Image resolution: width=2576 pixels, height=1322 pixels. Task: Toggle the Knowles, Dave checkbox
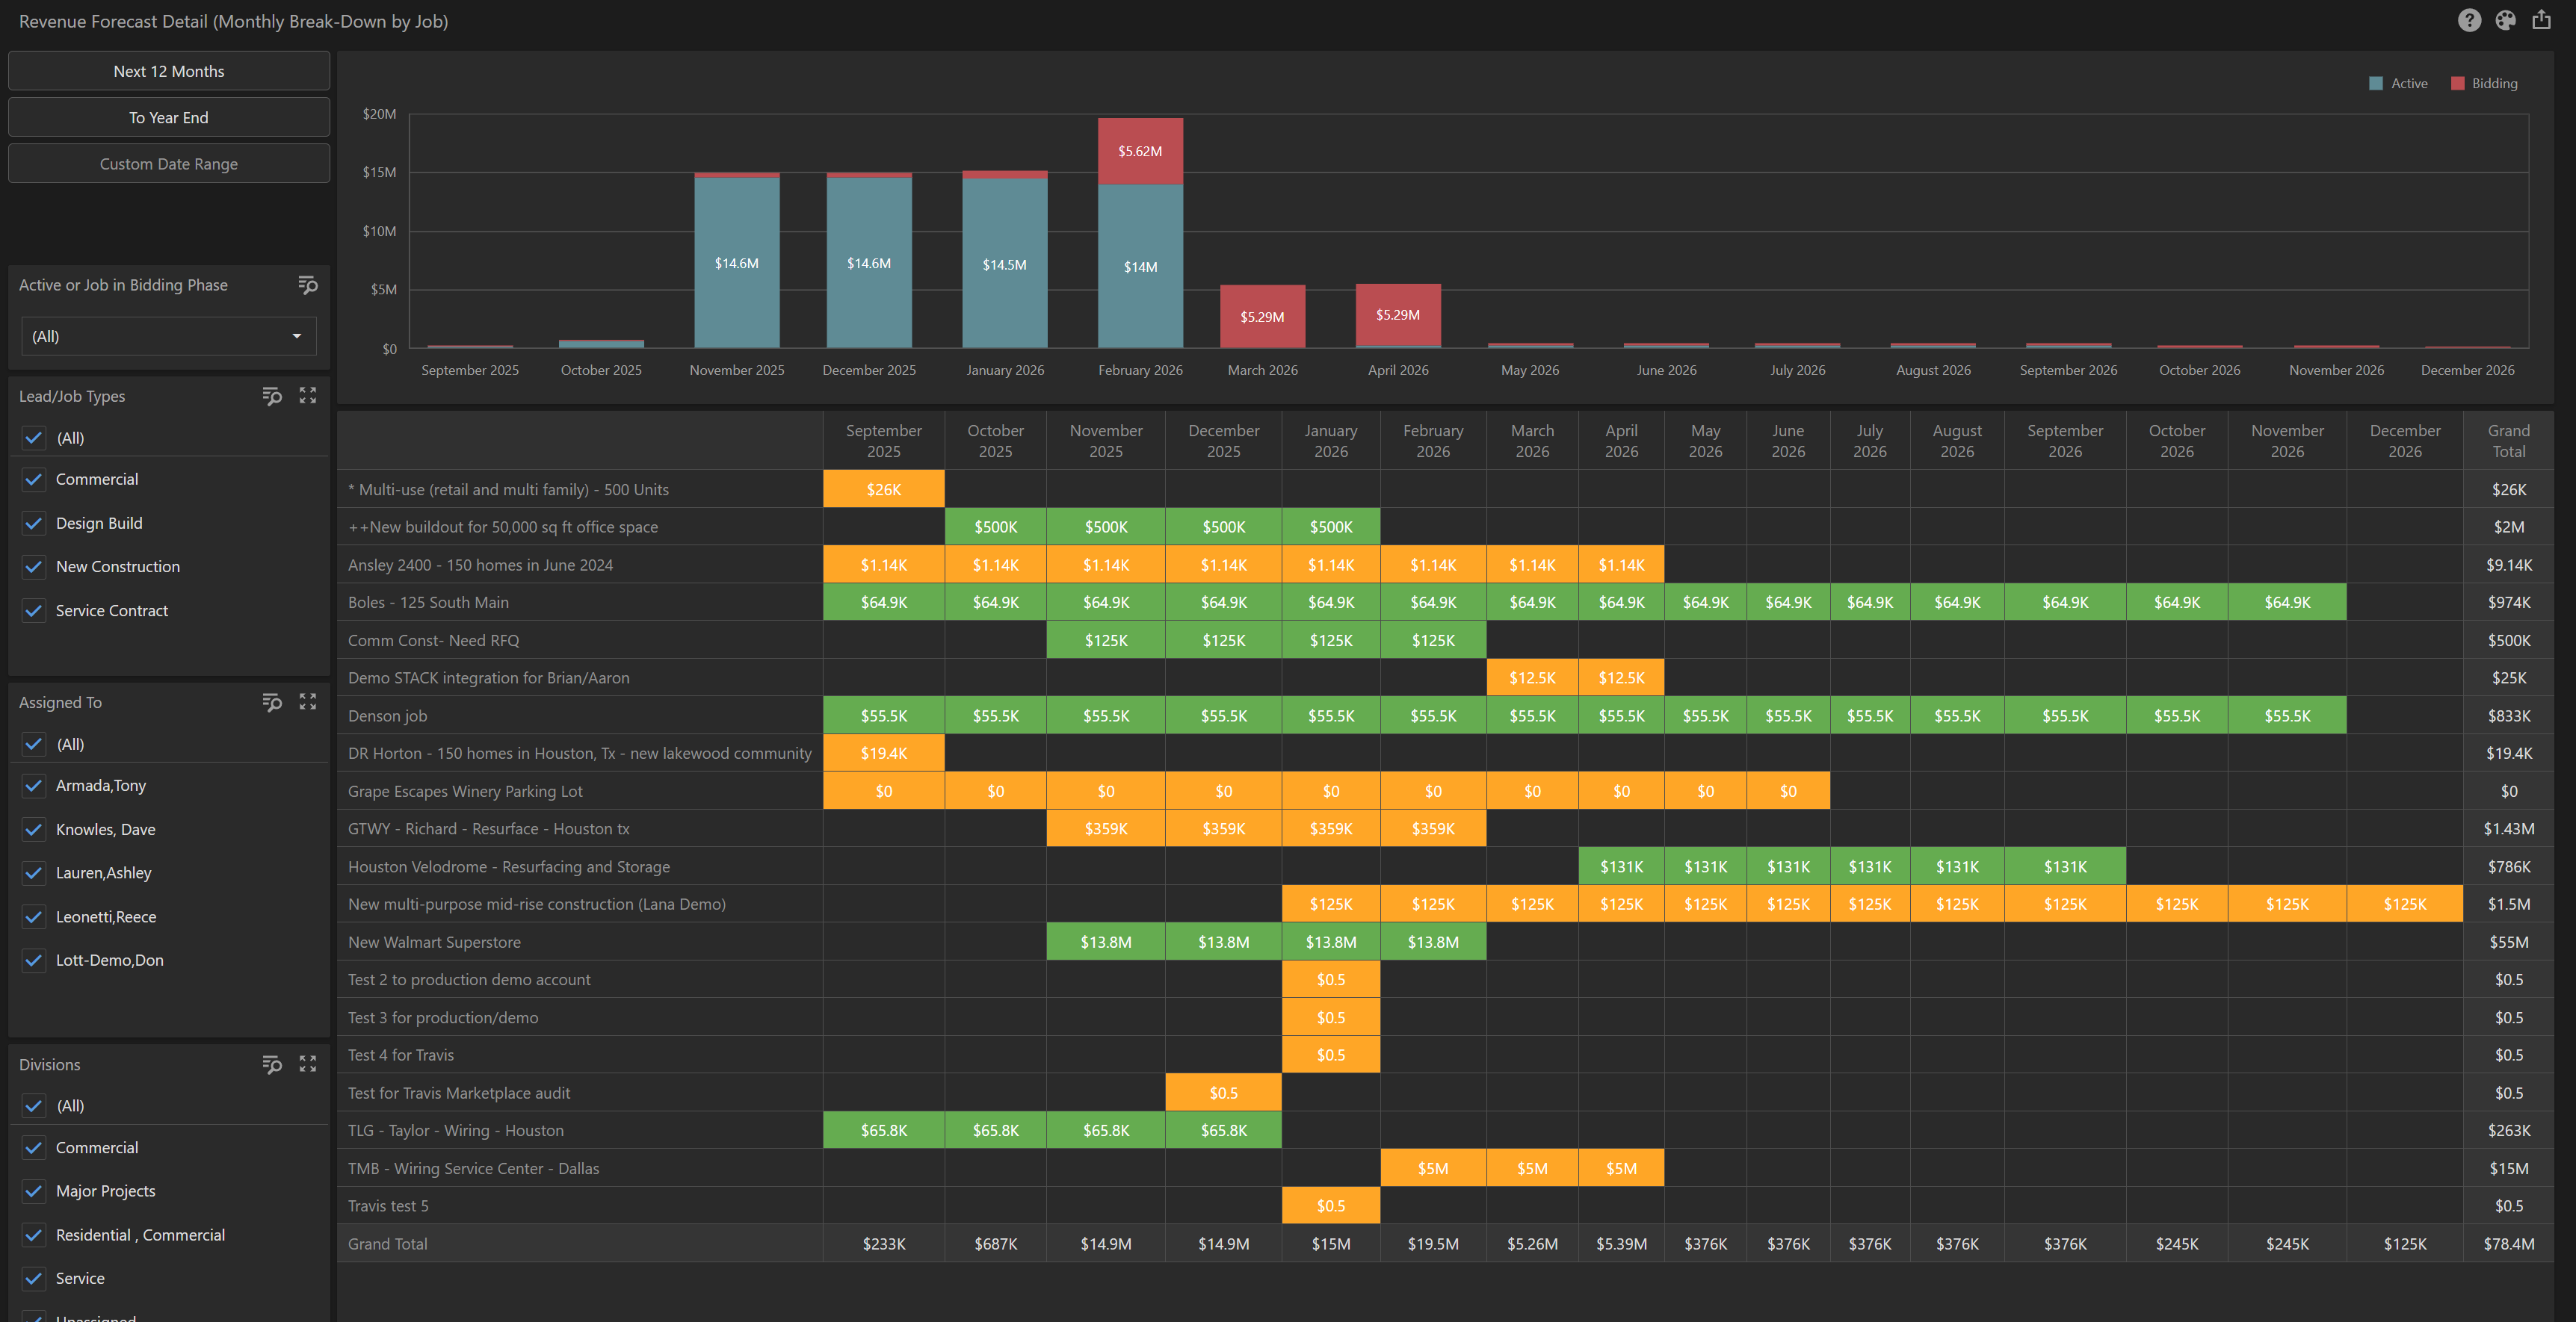click(x=34, y=829)
